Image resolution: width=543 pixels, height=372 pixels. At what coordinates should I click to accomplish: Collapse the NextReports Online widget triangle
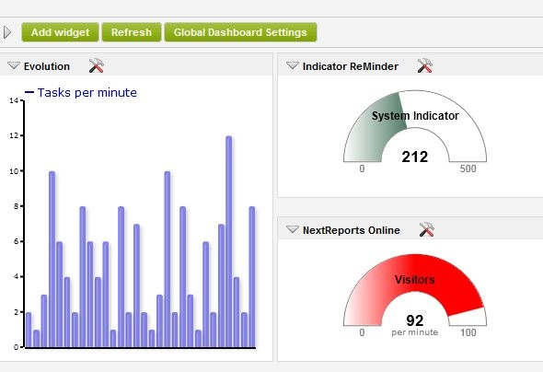(x=293, y=229)
